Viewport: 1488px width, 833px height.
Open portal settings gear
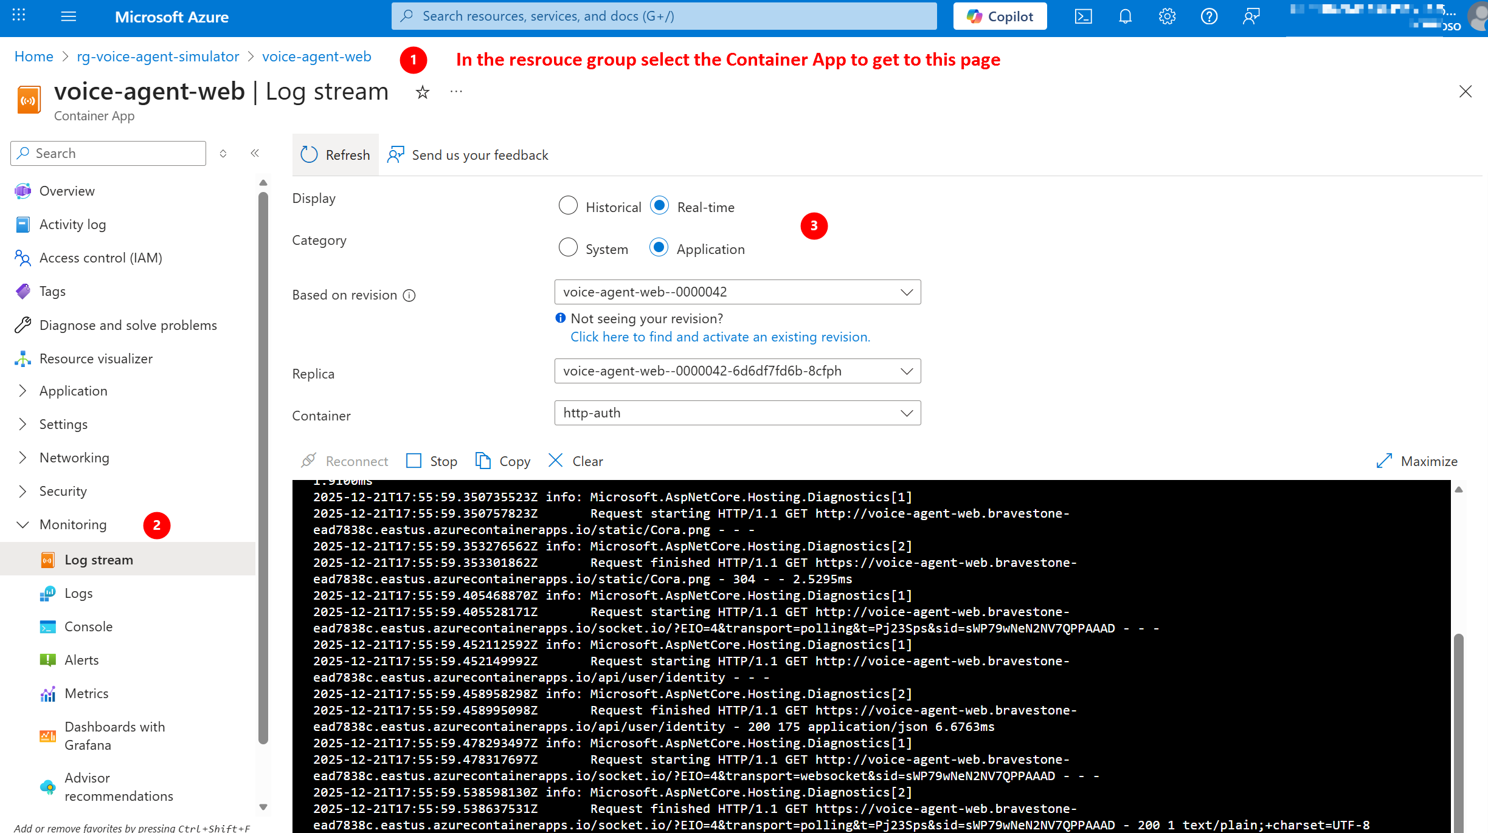pos(1167,16)
